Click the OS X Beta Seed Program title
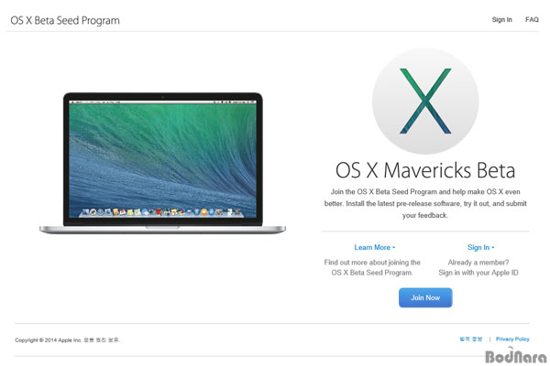Image resolution: width=550 pixels, height=366 pixels. coord(65,20)
